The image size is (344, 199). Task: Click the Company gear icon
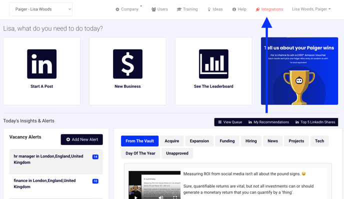click(x=117, y=9)
